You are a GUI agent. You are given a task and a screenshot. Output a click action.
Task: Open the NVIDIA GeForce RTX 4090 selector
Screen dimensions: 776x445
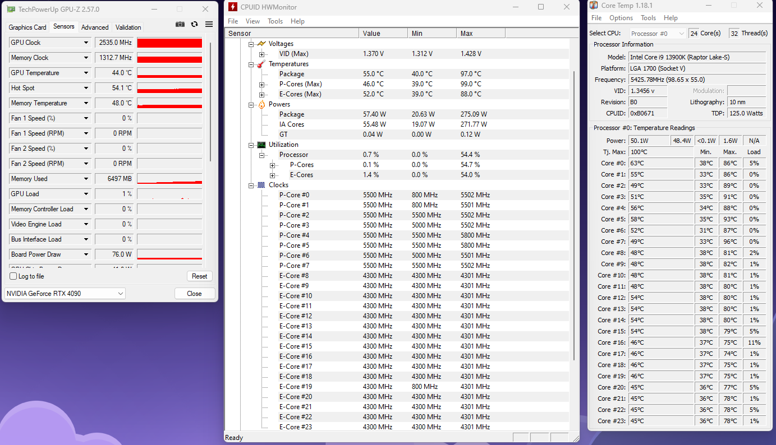65,294
